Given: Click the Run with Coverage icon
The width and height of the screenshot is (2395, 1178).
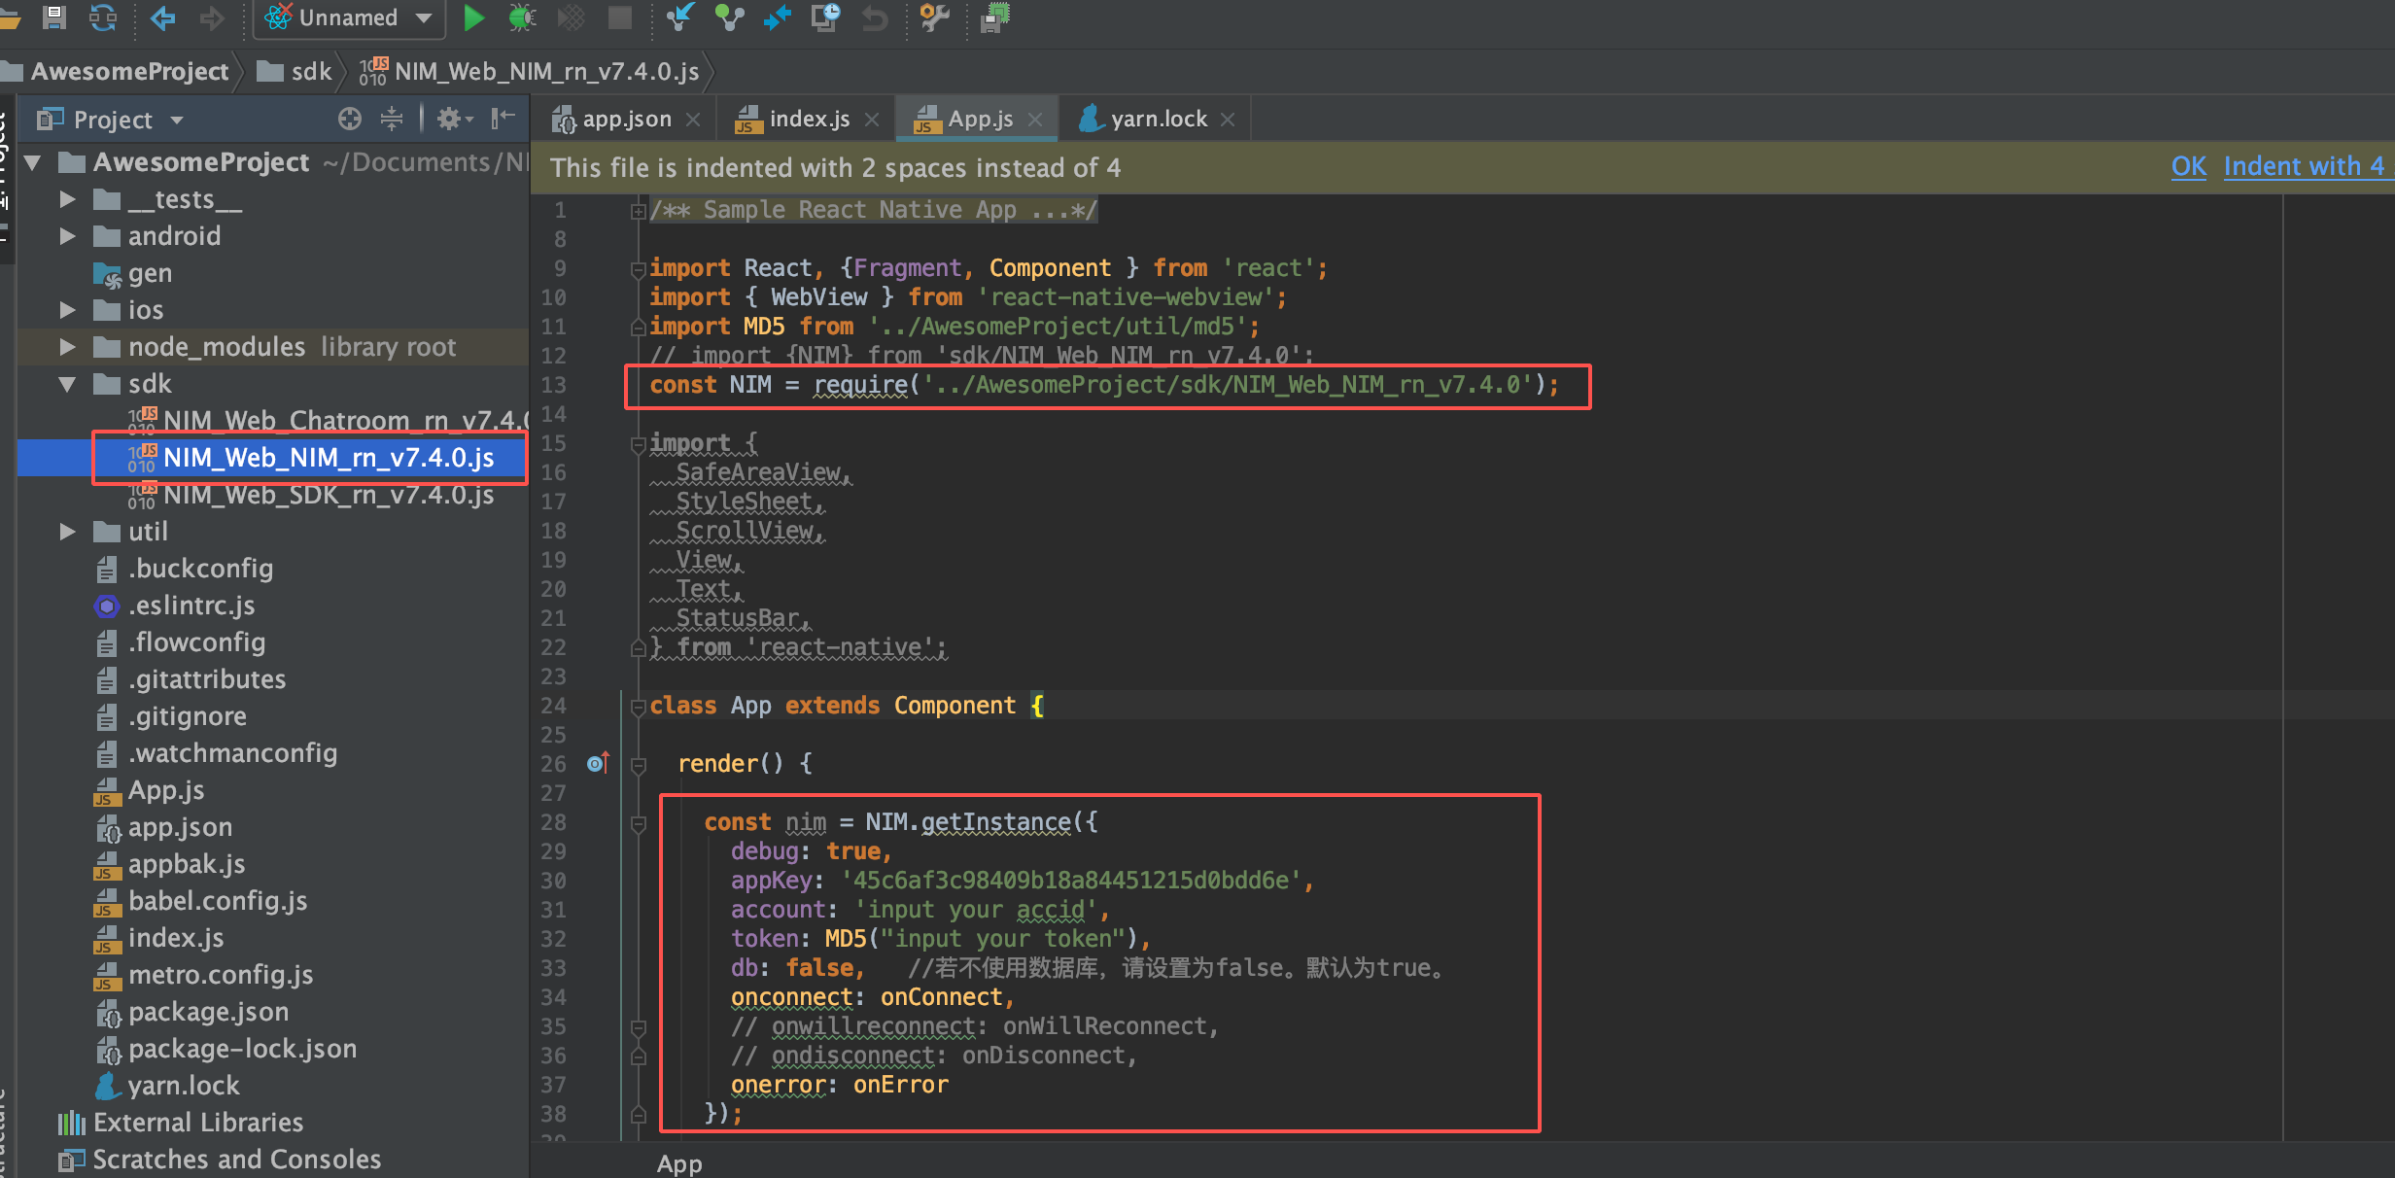Looking at the screenshot, I should (572, 17).
